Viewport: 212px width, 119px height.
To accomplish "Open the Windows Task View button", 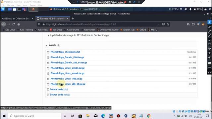I will (x=73, y=116).
